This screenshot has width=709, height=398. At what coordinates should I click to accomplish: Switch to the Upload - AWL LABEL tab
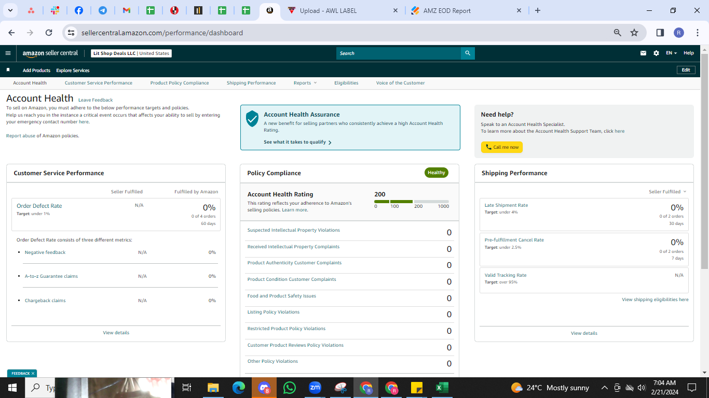pos(343,10)
